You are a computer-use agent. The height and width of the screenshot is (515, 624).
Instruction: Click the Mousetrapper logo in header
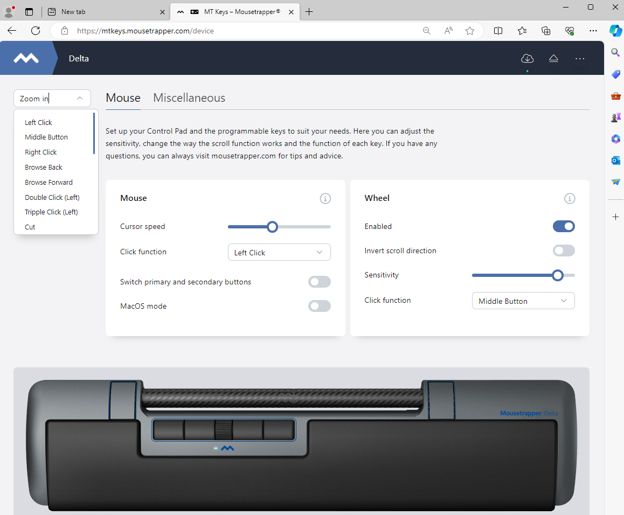click(26, 59)
